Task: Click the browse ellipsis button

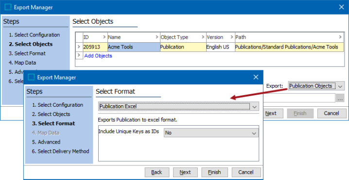Action: coord(340,98)
